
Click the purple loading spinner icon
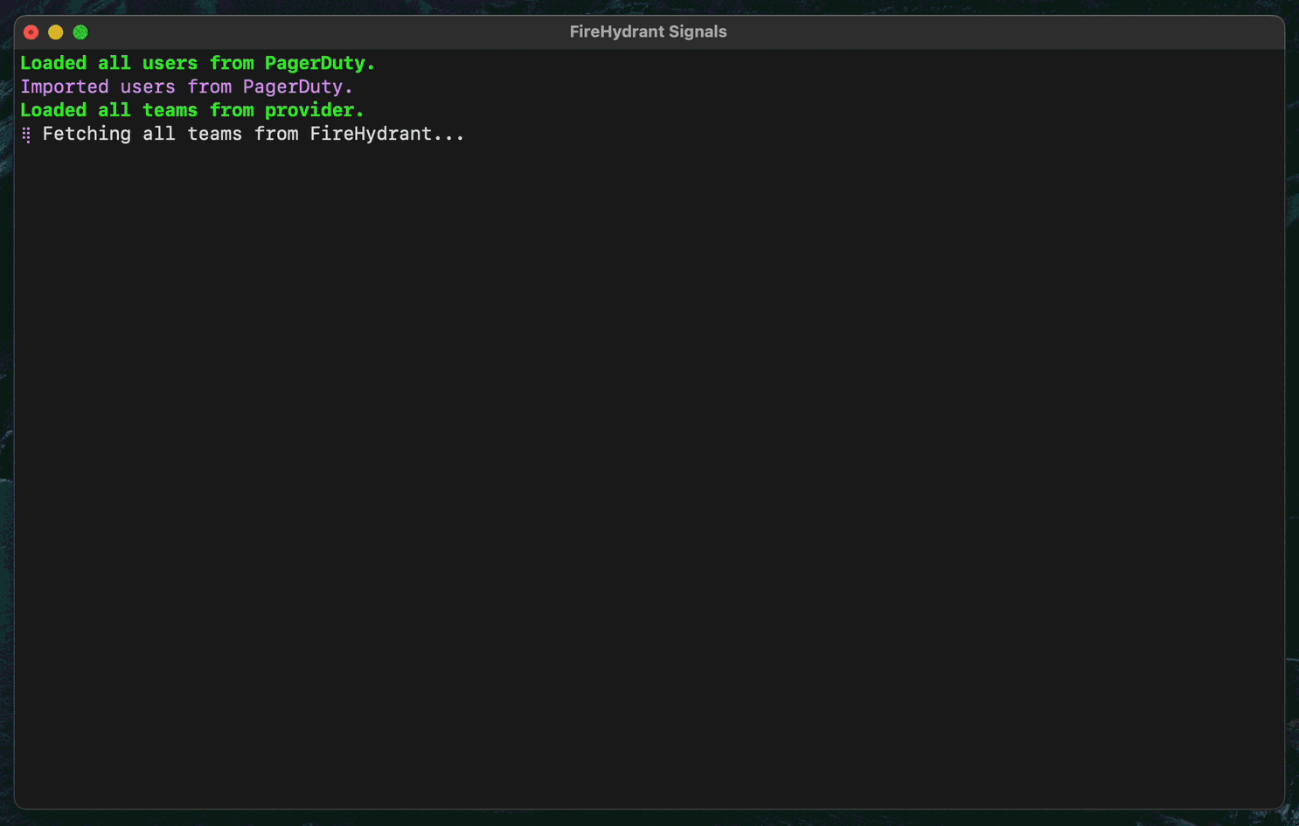(26, 135)
